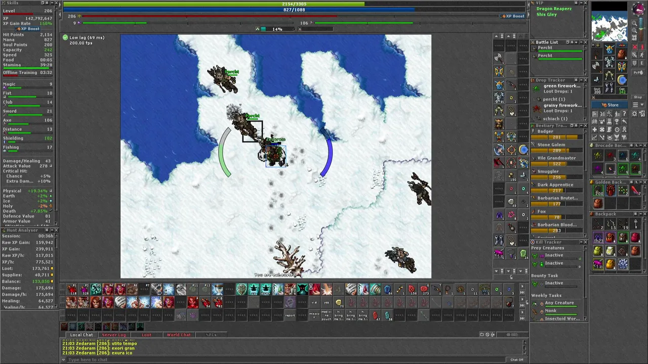Click white crystals item in Backpack

(x=623, y=264)
